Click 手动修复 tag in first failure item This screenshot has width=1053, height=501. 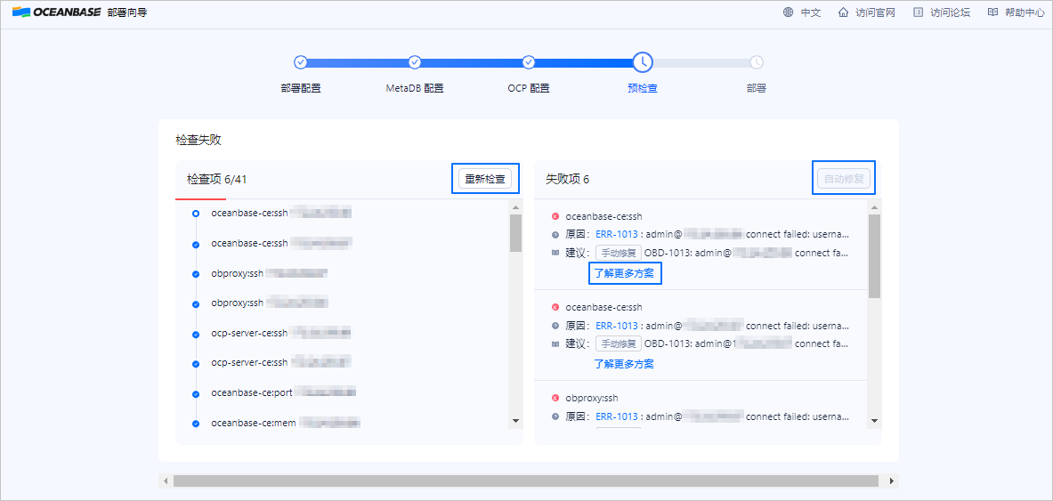point(619,254)
